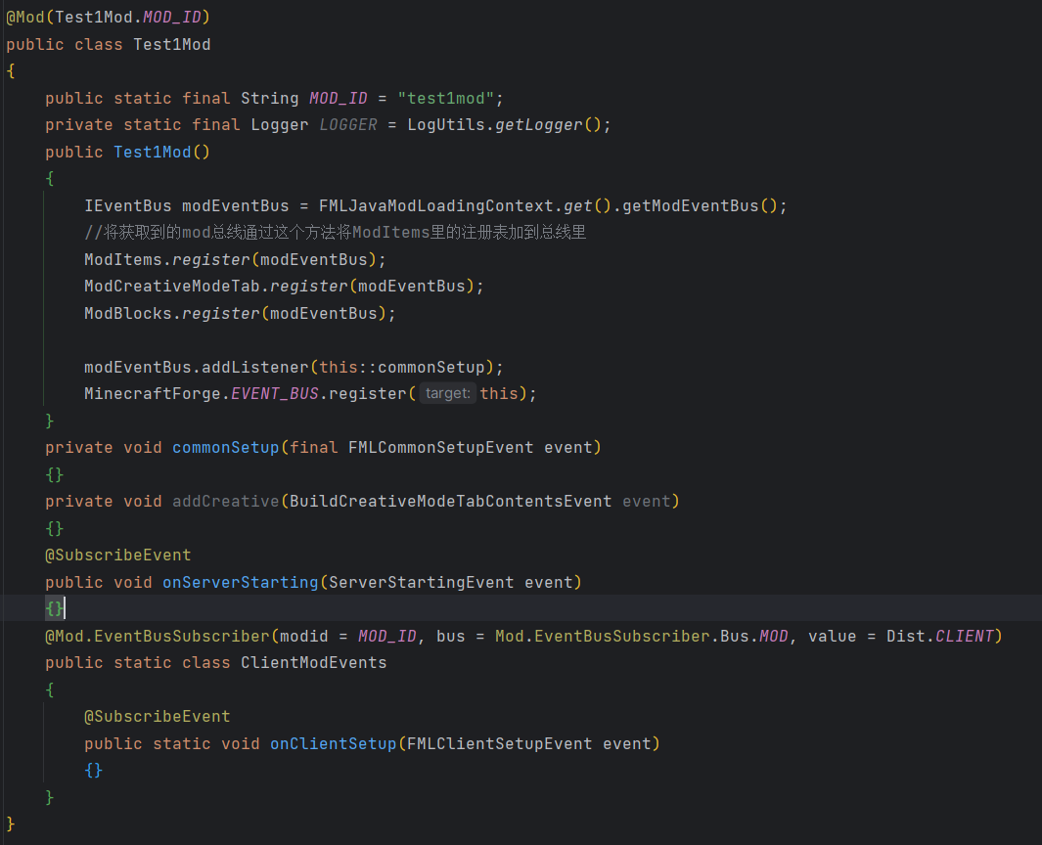Click the class name Test1Mod in declaration
This screenshot has width=1042, height=845.
172,45
